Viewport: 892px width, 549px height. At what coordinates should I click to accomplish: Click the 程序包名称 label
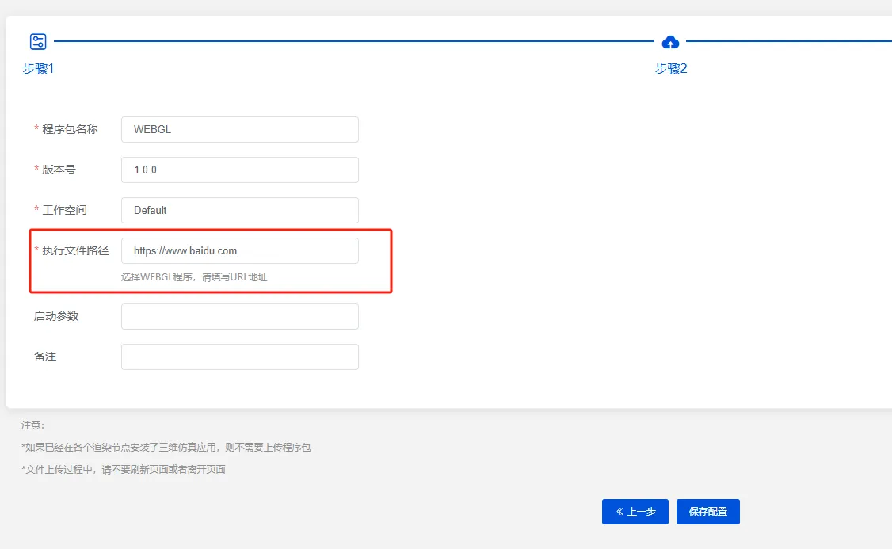pos(70,129)
